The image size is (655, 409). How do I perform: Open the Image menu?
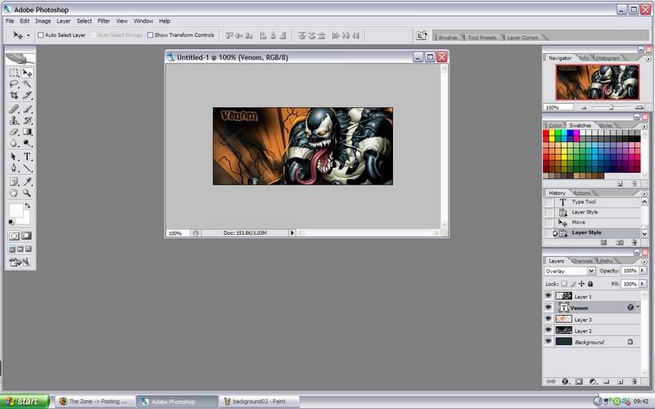(43, 21)
